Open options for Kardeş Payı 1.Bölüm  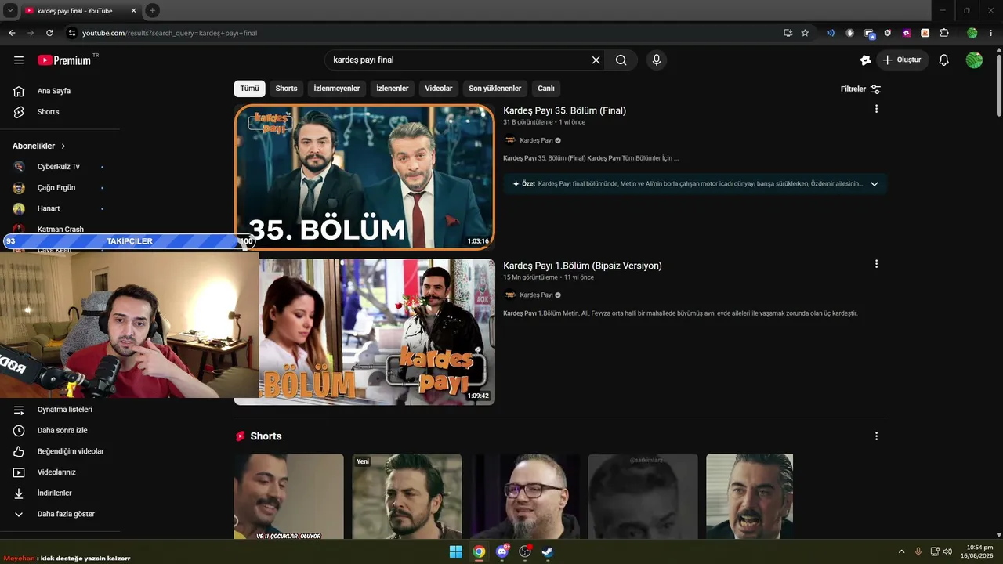pos(876,264)
